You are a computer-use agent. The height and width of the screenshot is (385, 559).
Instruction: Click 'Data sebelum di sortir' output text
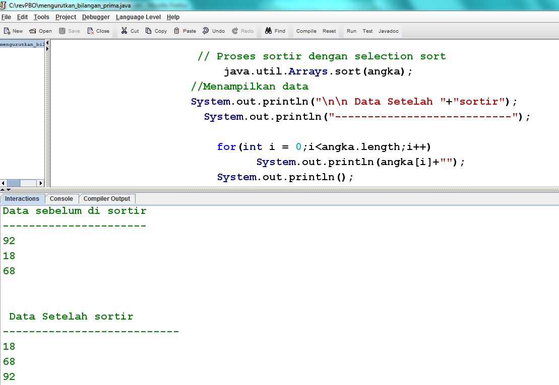(75, 211)
